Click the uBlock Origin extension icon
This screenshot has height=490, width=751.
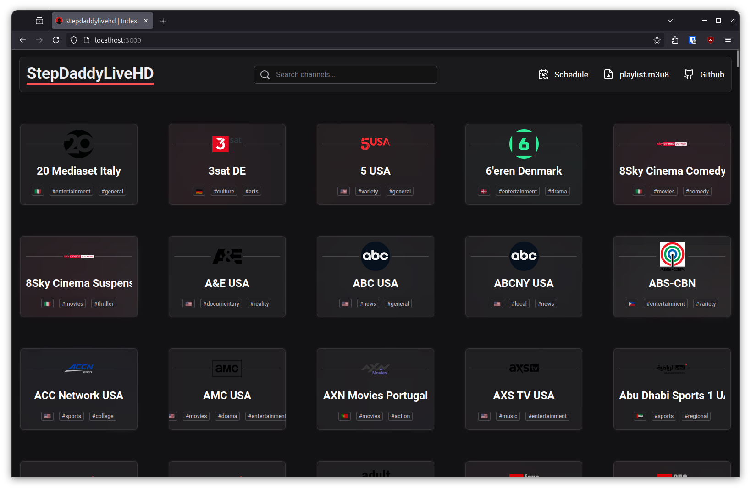[x=710, y=40]
